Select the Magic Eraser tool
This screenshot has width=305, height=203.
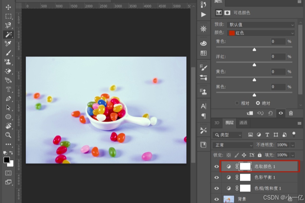point(8,71)
